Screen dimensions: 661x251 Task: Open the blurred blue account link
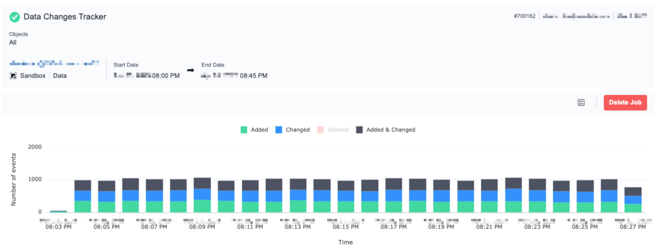54,63
